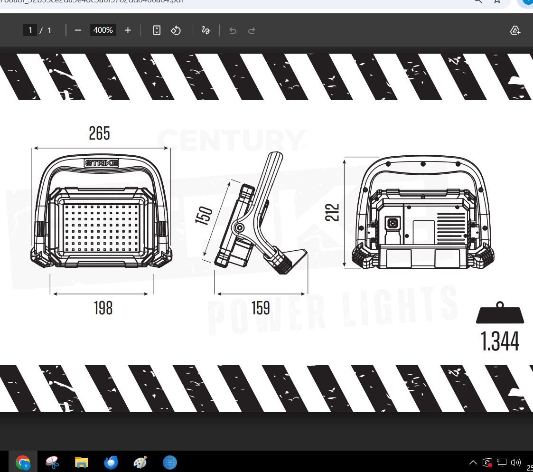This screenshot has height=472, width=533.
Task: Bookmark this page with the star icon
Action: tap(497, 1)
